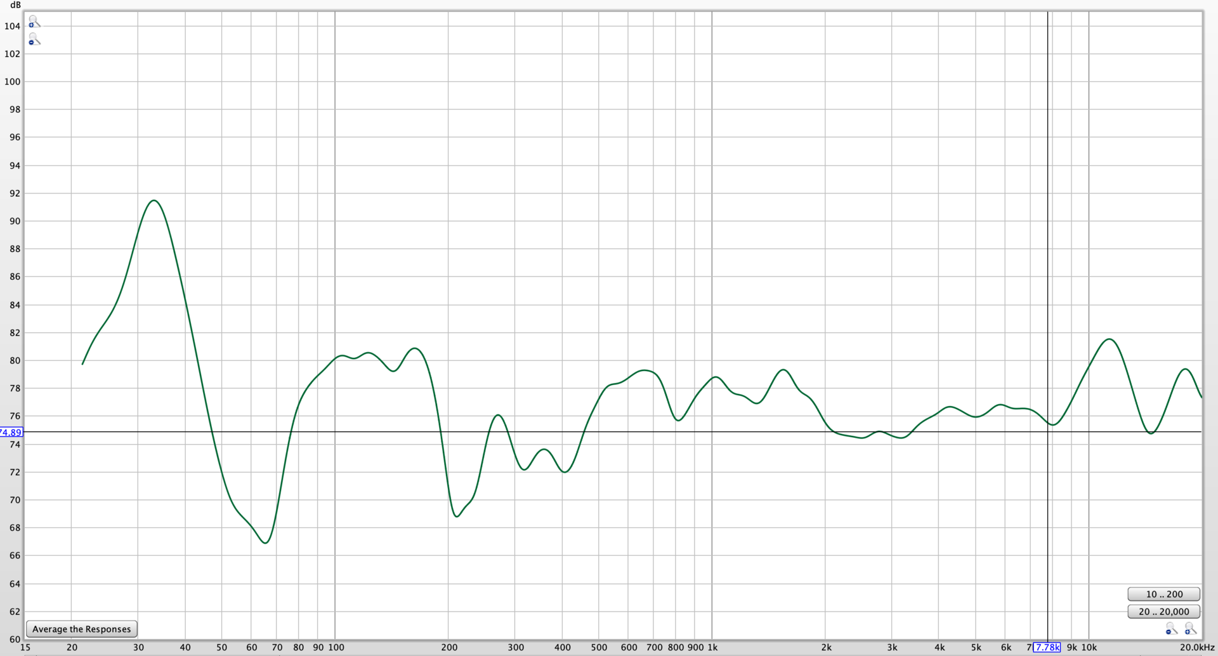Click the 7.78k cursor frequency readout
The image size is (1218, 656).
(x=1047, y=647)
